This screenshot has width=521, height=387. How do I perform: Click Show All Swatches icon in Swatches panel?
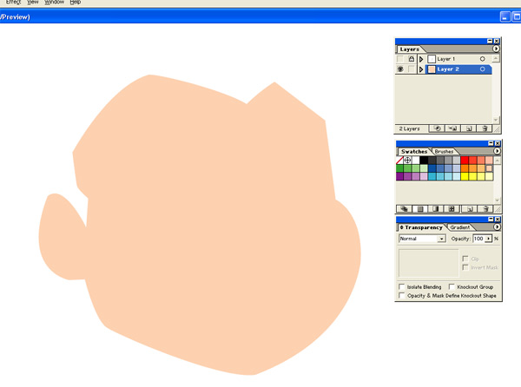(x=404, y=209)
